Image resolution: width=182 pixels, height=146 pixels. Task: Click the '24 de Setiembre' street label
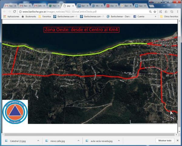click(x=151, y=60)
